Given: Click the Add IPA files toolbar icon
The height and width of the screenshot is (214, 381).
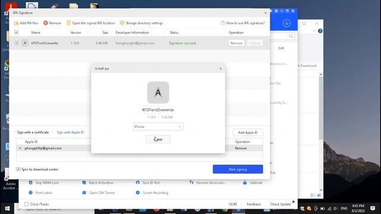Looking at the screenshot, I should [x=16, y=23].
